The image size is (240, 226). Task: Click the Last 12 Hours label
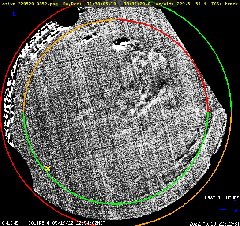pyautogui.click(x=222, y=197)
